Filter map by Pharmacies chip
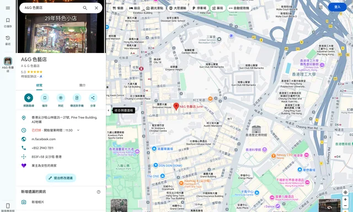Screen dimensions: 353x212 [x=218, y=8]
